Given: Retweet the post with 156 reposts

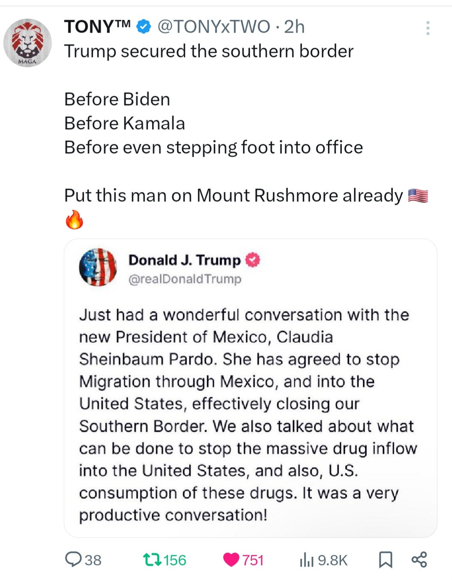Looking at the screenshot, I should point(151,559).
